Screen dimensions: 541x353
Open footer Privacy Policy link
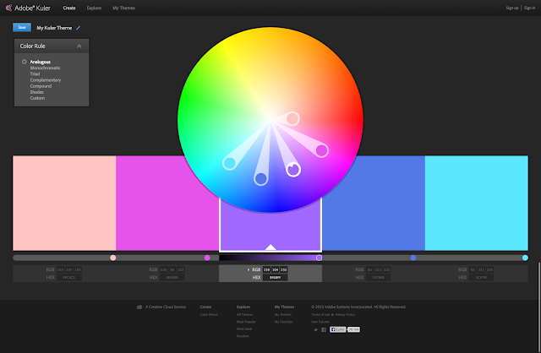click(x=345, y=314)
